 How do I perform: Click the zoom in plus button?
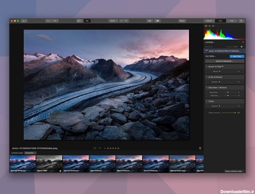pos(126,21)
